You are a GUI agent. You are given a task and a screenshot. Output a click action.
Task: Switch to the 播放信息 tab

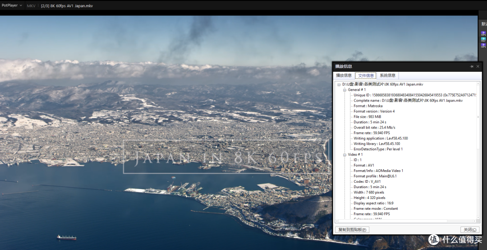coord(344,75)
